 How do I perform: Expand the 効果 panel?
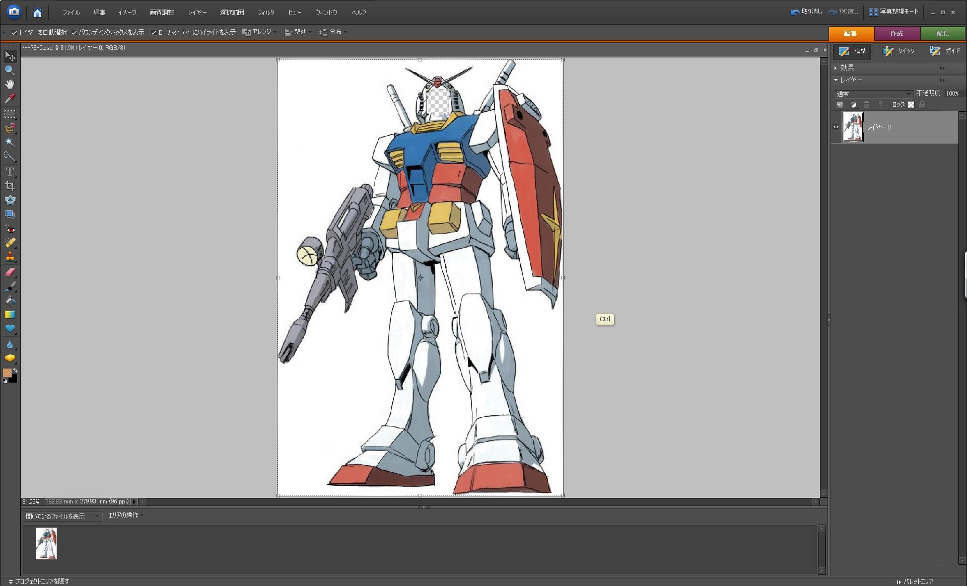pyautogui.click(x=836, y=68)
